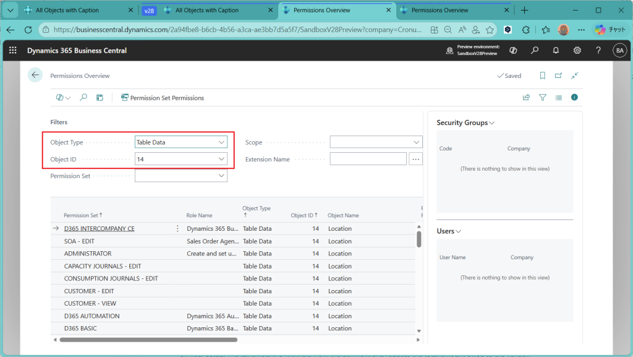The image size is (633, 357).
Task: Click the bookmark icon next to Saved
Action: pos(542,75)
